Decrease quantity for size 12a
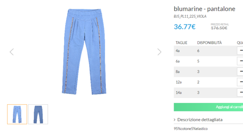Screen dimensions: 243x136 coord(240,82)
